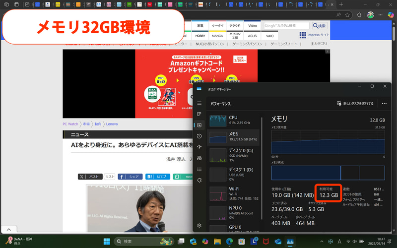The height and width of the screenshot is (248, 397).
Task: Bookmark article with はてブ button
Action: click(x=157, y=177)
